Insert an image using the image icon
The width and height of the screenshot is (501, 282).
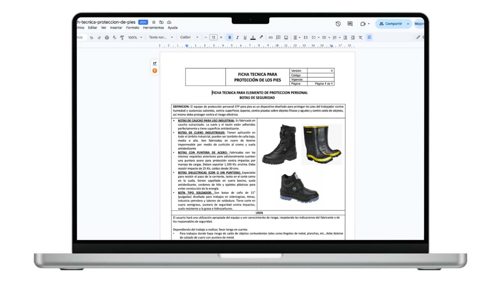286,37
